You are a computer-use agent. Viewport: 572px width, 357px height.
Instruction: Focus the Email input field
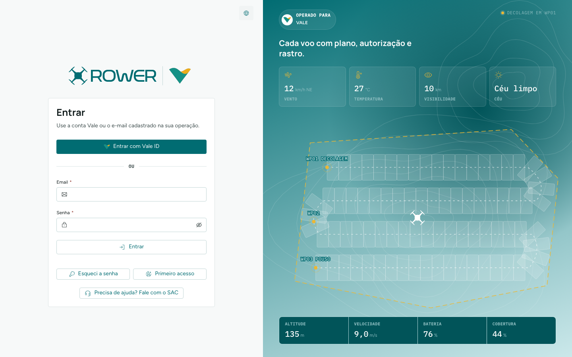(x=131, y=194)
